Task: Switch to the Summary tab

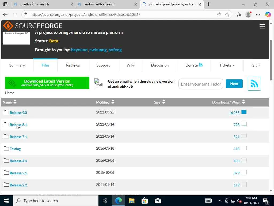Action: [x=17, y=65]
